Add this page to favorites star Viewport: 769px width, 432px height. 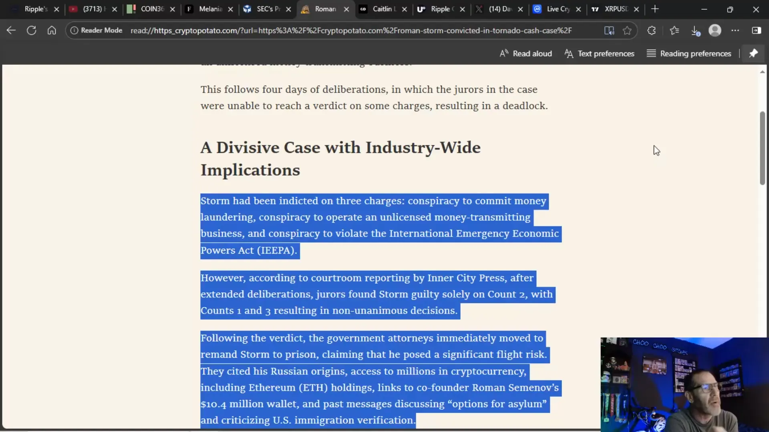(x=627, y=30)
